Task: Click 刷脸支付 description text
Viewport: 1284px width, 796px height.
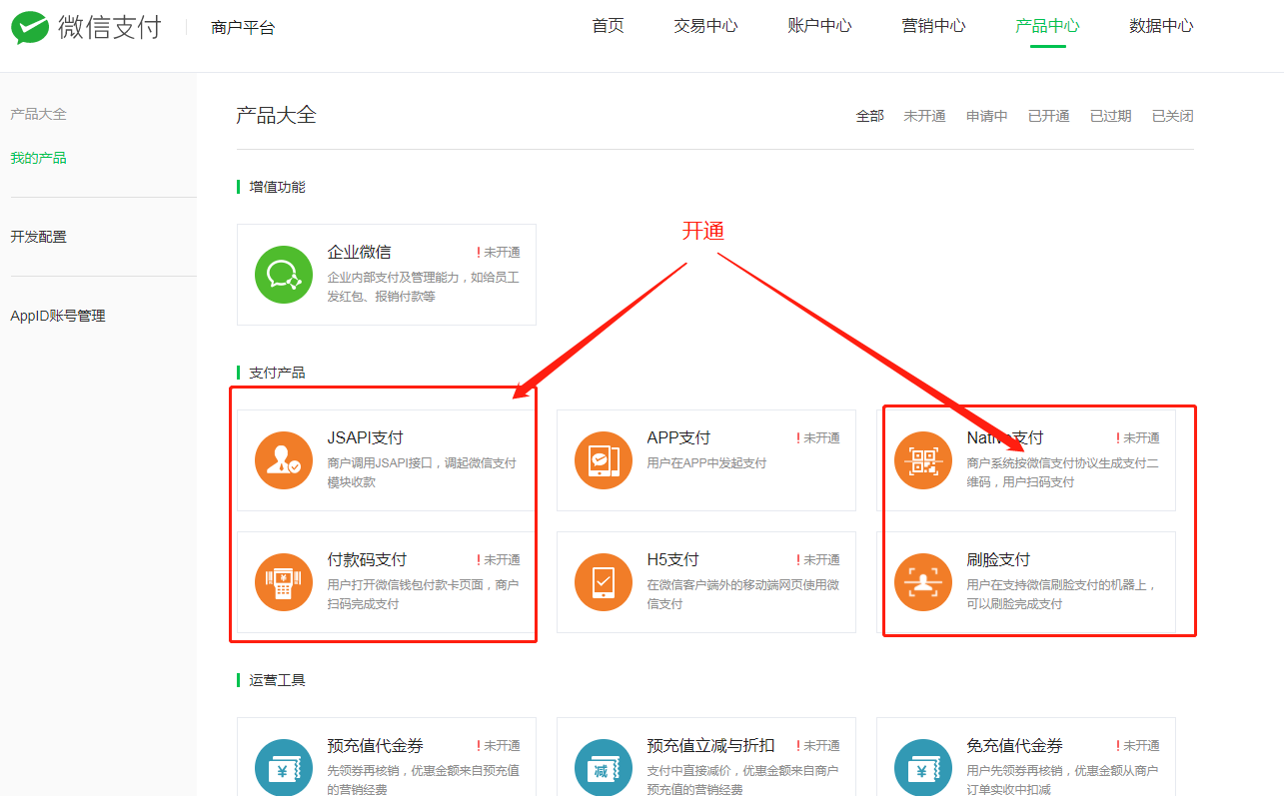Action: click(x=1061, y=594)
